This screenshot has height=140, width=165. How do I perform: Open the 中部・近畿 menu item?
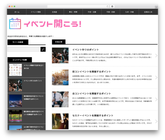pos(92,12)
